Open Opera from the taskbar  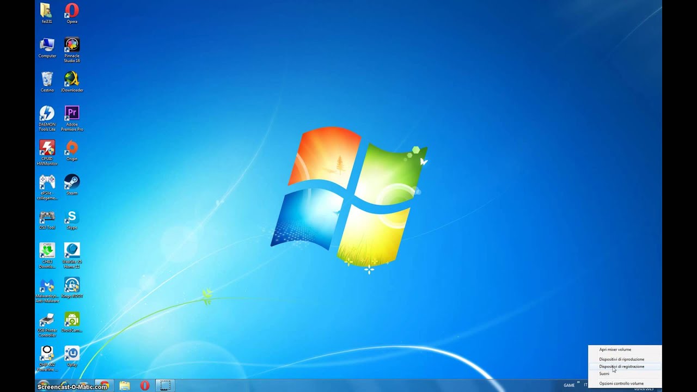point(145,385)
